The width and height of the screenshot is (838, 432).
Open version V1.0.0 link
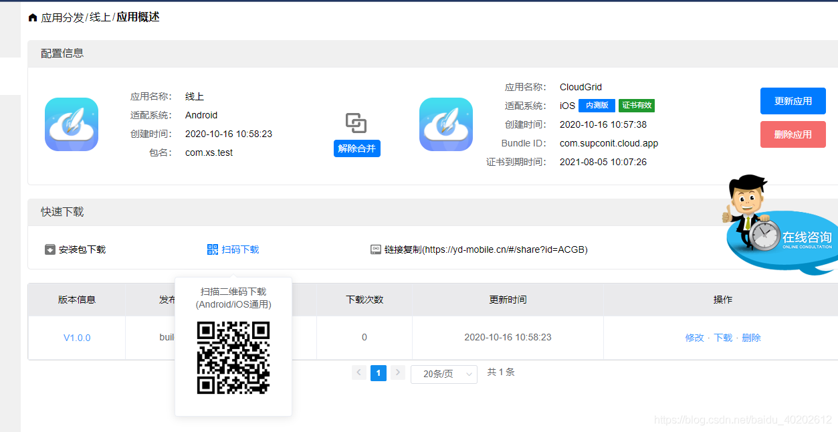pos(77,338)
